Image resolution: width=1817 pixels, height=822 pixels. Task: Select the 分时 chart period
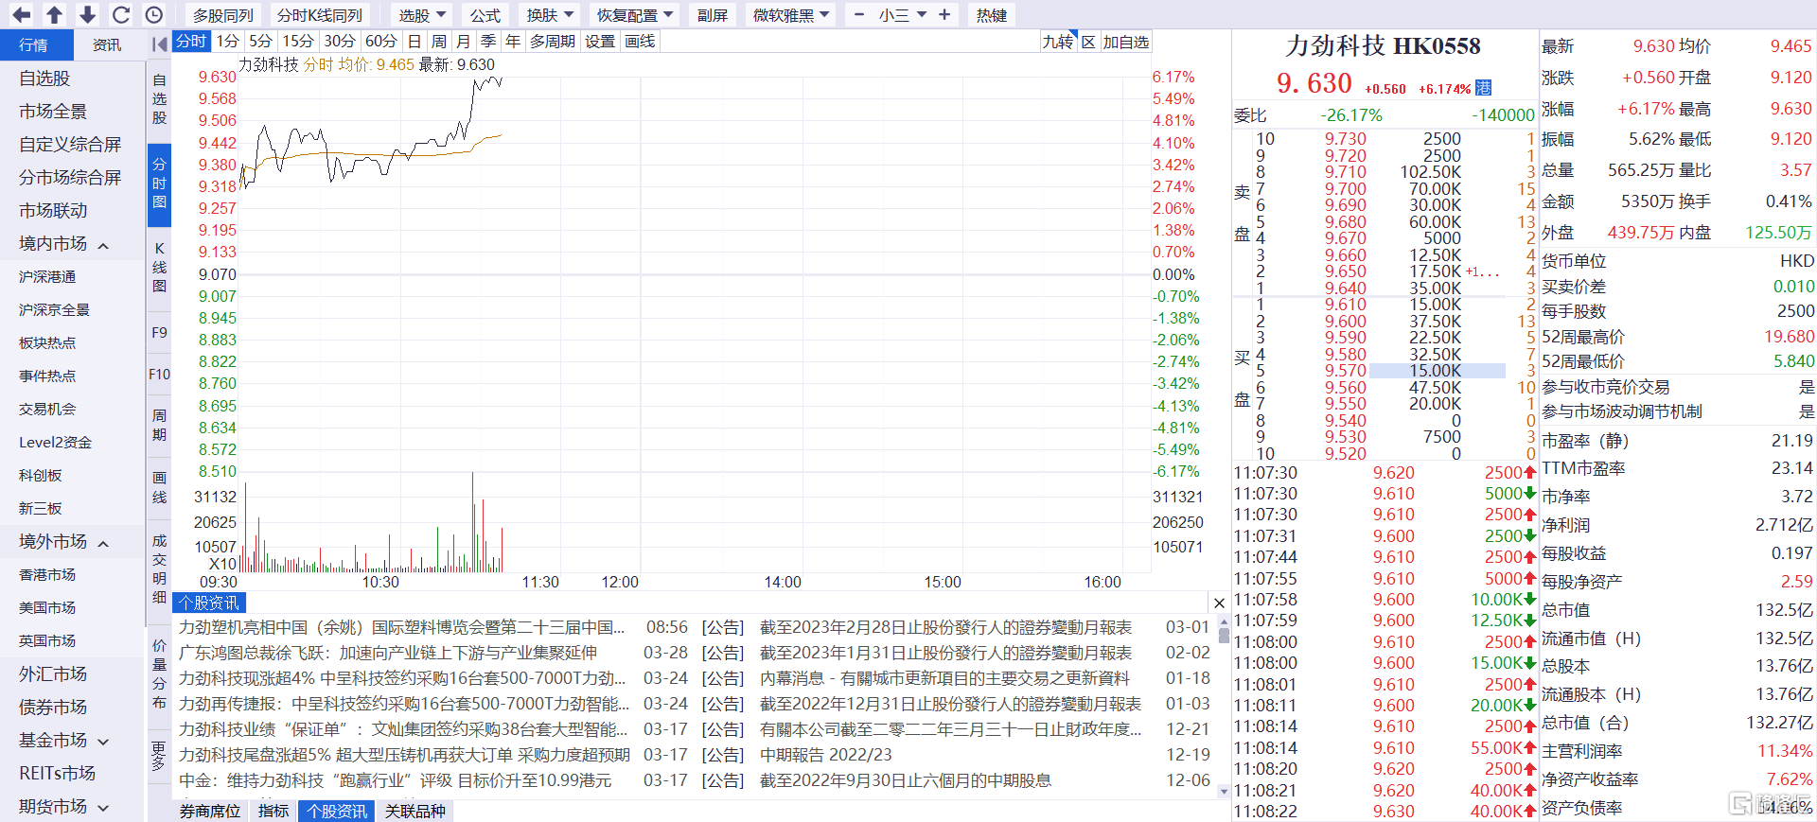(x=191, y=42)
